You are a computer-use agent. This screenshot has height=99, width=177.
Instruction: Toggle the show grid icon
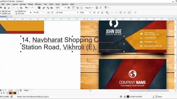point(77,8)
